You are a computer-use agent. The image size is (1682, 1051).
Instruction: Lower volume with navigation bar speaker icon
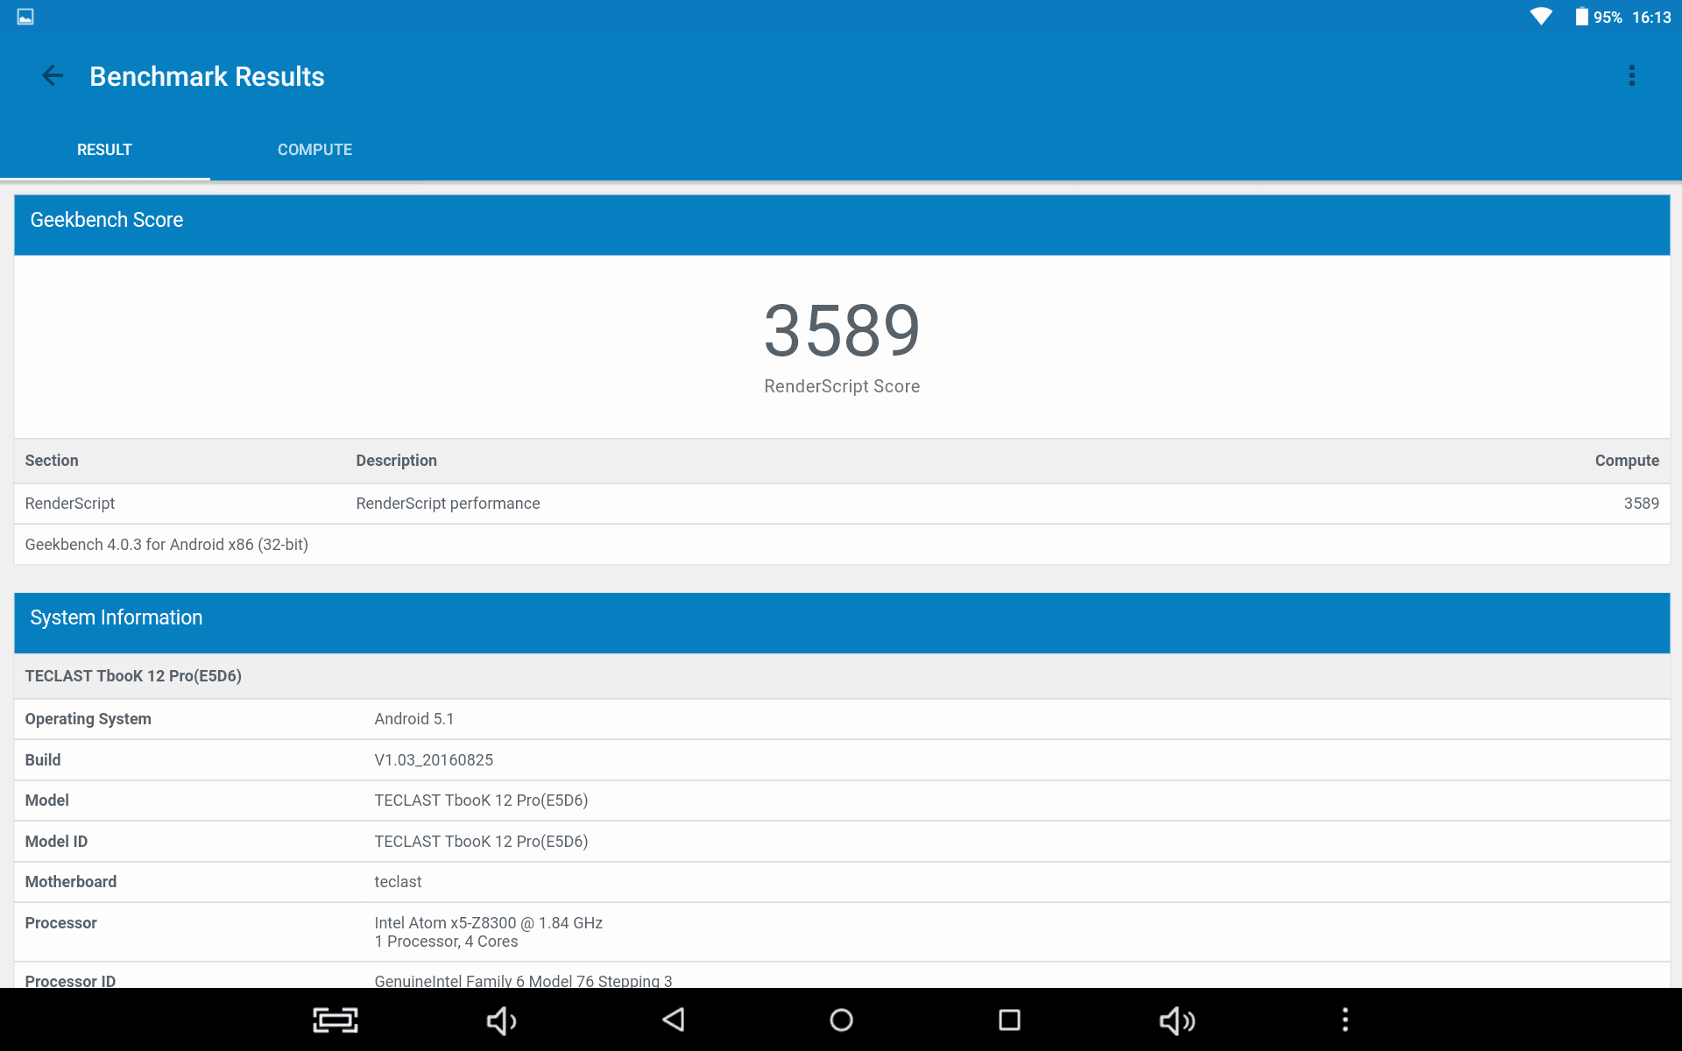(x=502, y=1020)
